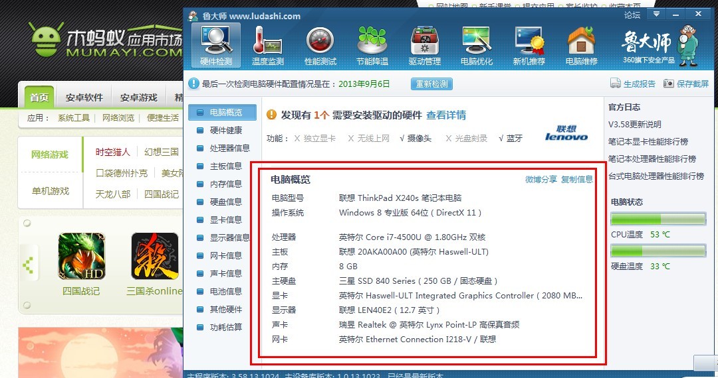Open 新机推荐 new machine recommendation icon

(529, 45)
